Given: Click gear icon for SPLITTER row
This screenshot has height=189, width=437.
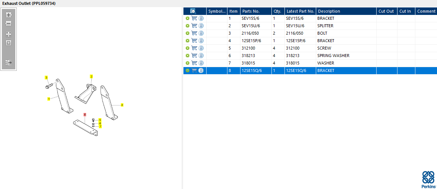Looking at the screenshot, I should tap(188, 26).
